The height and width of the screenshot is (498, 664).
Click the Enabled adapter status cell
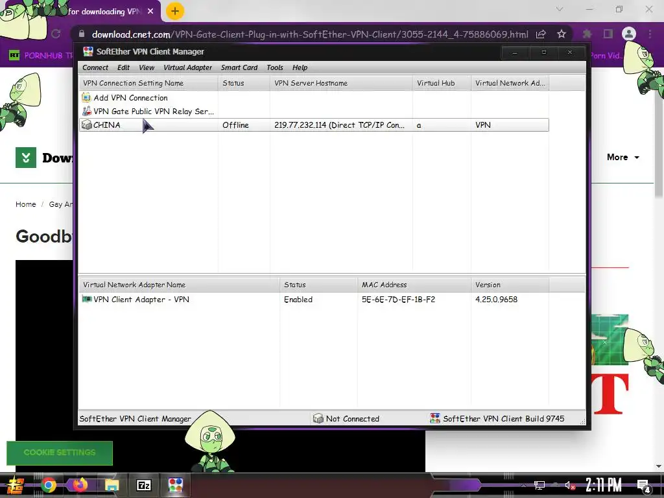tap(298, 300)
